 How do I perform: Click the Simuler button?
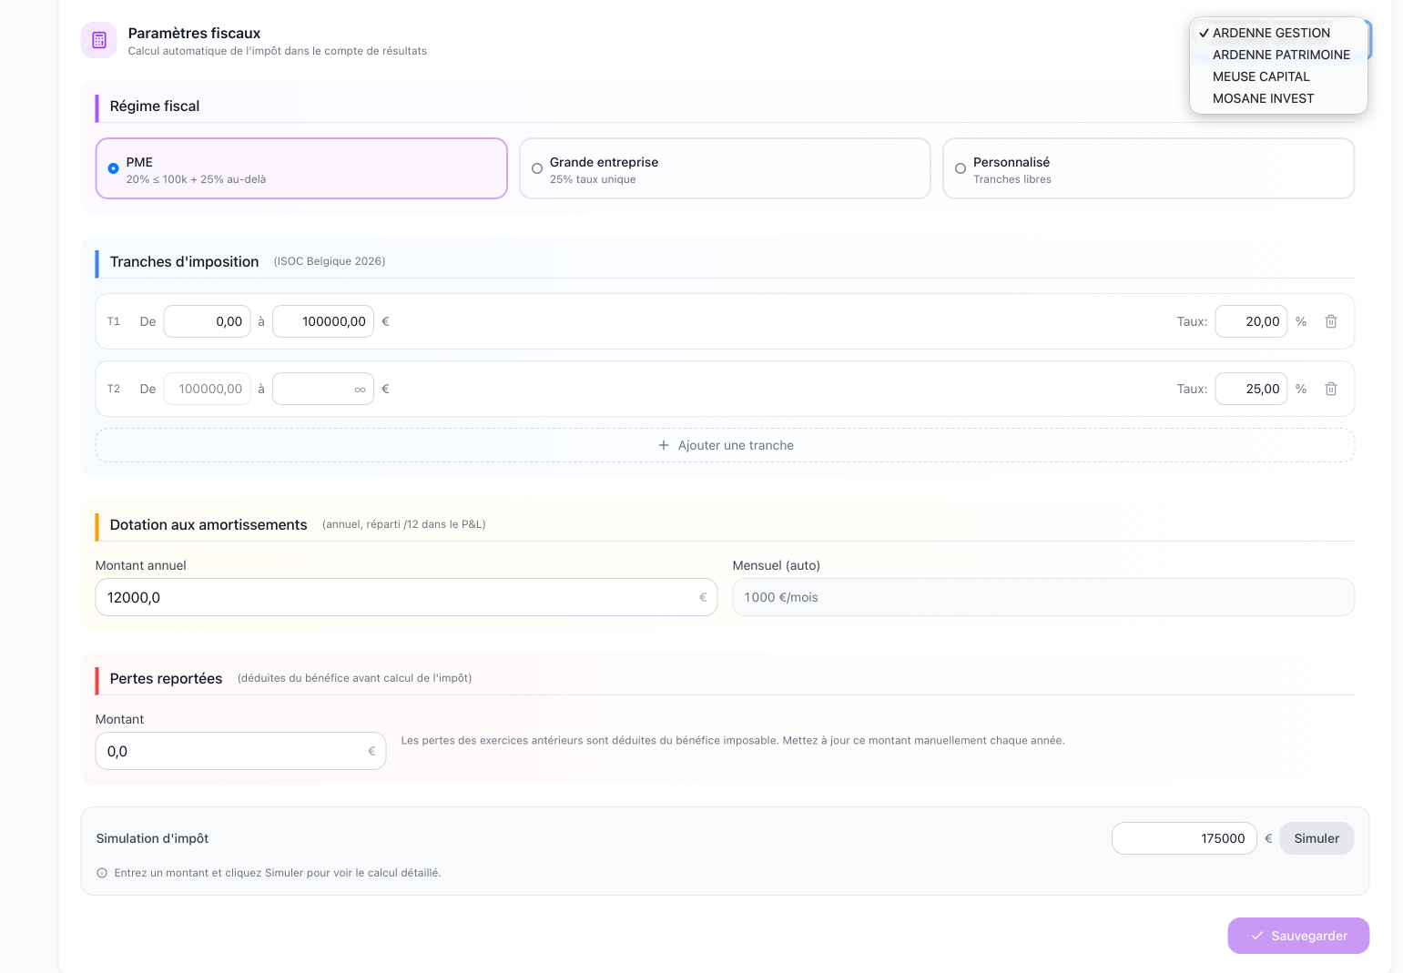1317,838
